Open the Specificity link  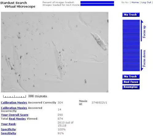point(8,130)
